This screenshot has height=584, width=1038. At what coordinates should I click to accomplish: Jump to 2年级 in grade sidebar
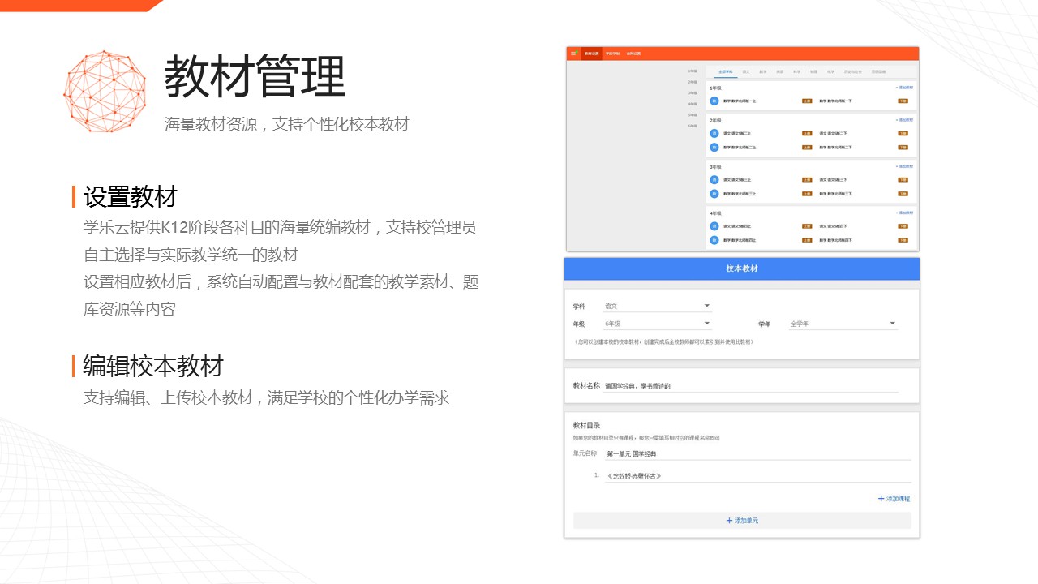693,82
